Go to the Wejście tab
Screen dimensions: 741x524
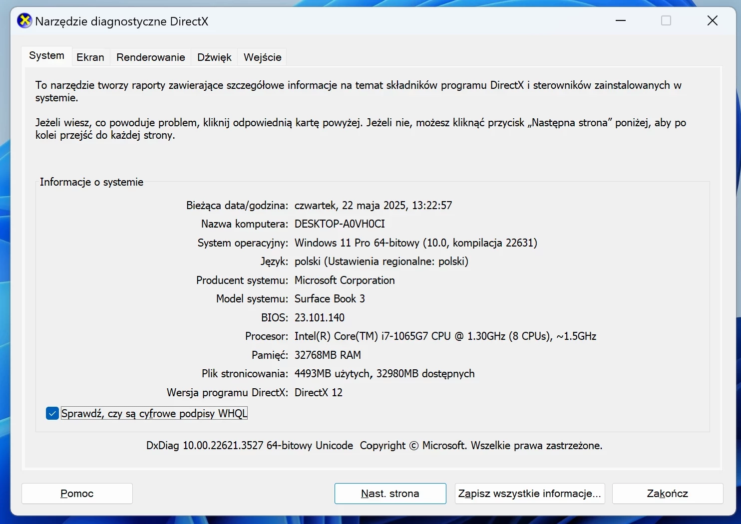263,57
